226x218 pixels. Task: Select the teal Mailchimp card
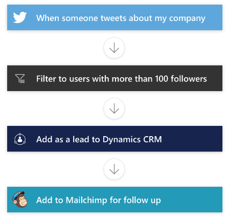[115, 200]
